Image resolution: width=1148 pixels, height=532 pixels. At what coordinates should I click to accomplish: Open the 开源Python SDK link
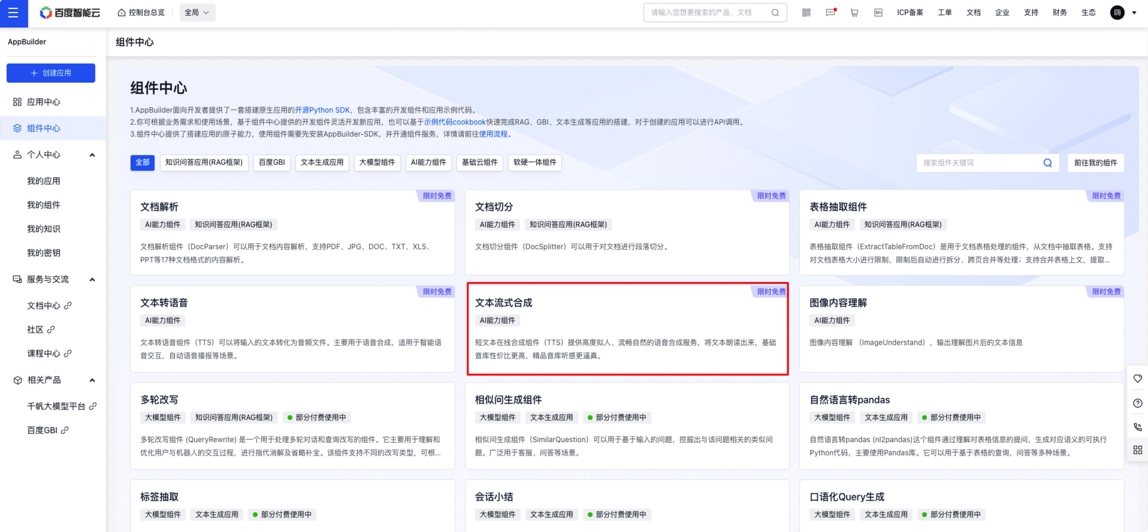[322, 110]
